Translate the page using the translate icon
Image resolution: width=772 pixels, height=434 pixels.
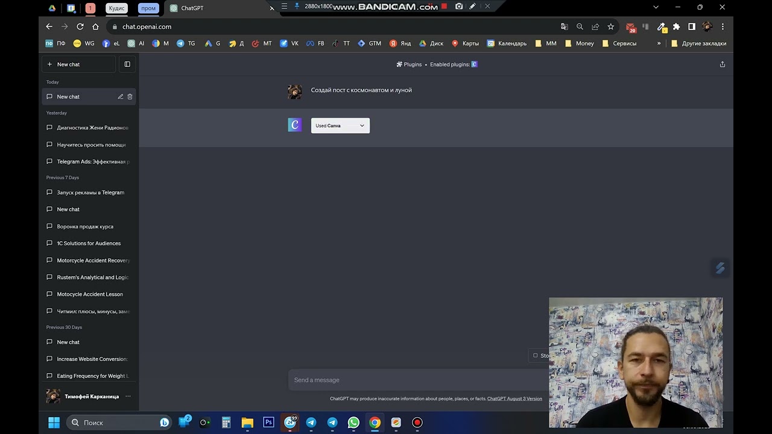pos(565,27)
